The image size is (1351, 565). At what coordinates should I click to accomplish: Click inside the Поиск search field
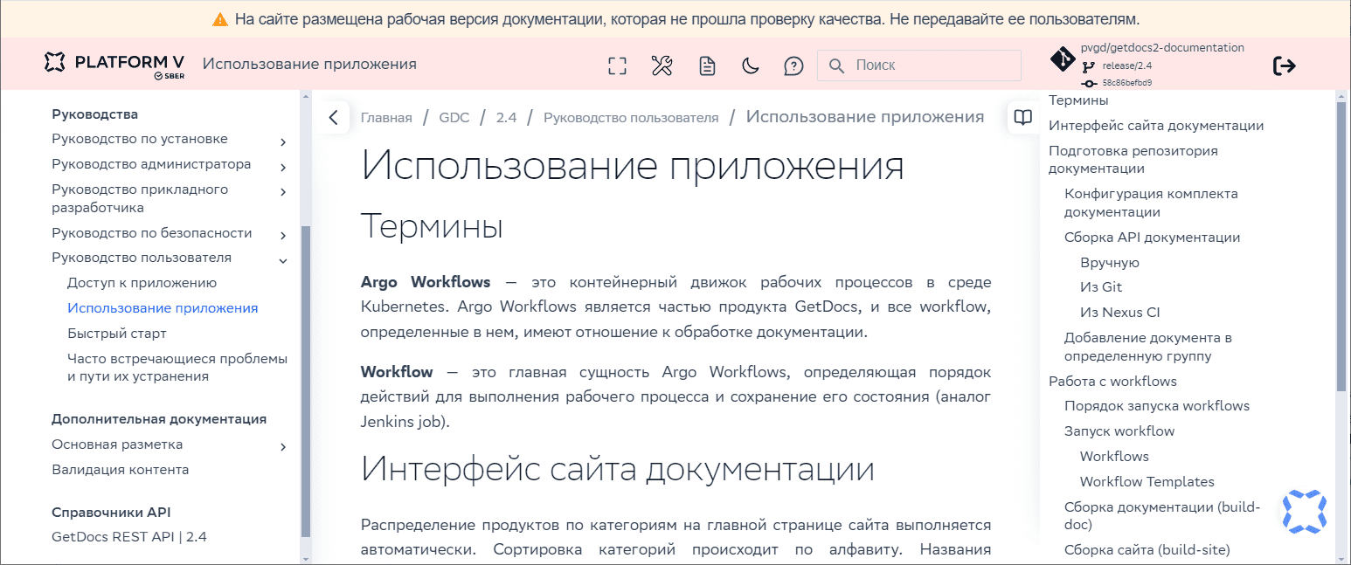(x=918, y=65)
